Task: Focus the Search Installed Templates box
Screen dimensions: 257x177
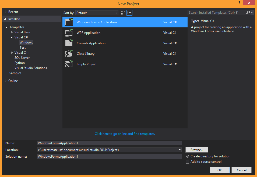Action: coord(217,13)
